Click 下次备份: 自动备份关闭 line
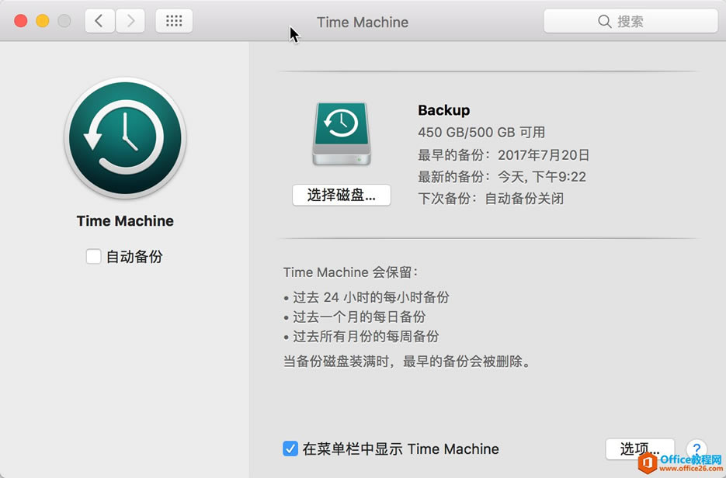The width and height of the screenshot is (726, 478). (x=491, y=199)
